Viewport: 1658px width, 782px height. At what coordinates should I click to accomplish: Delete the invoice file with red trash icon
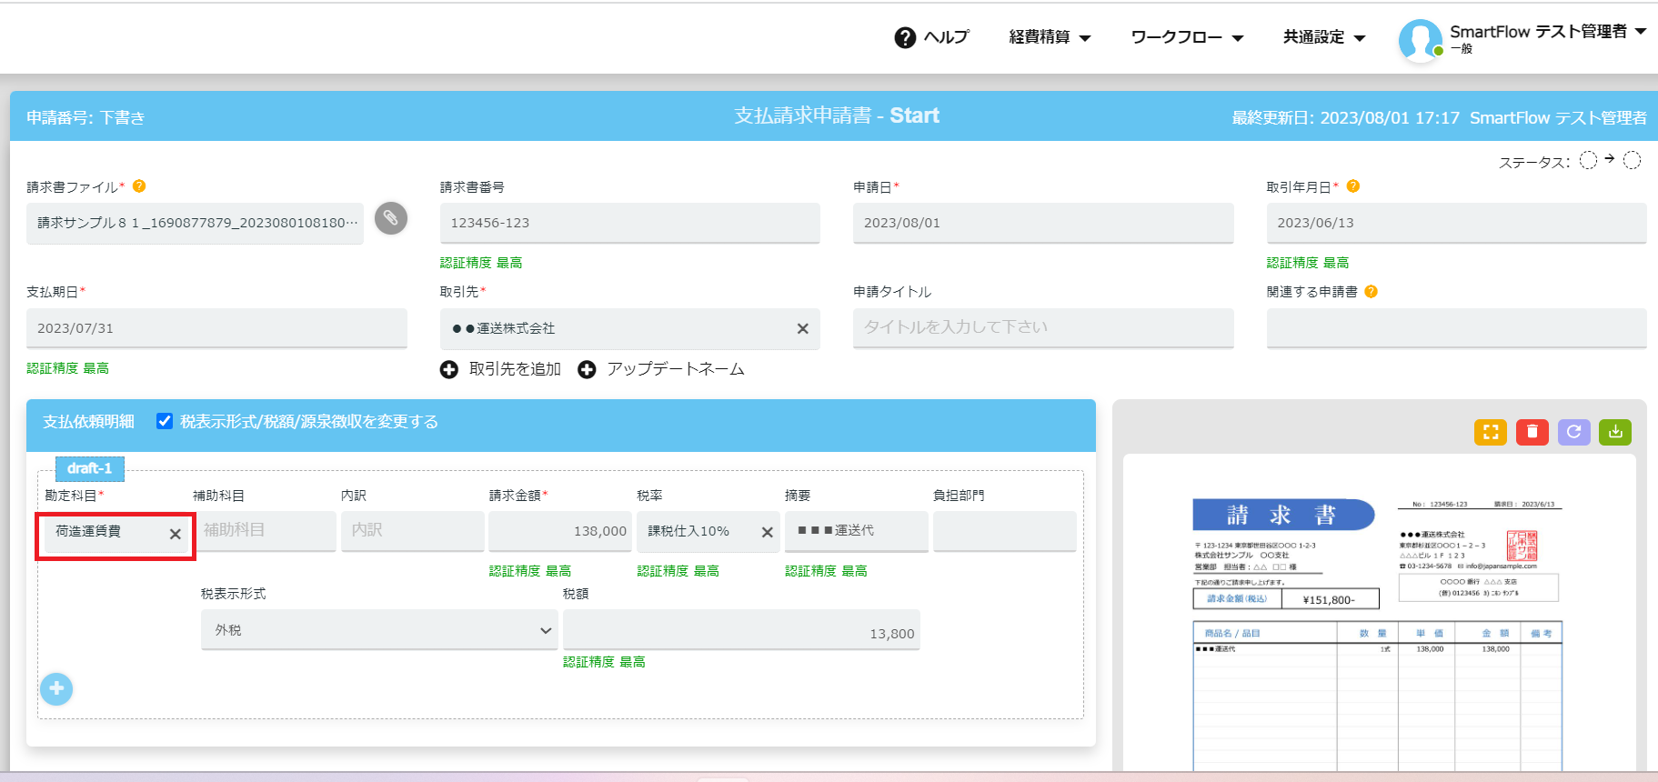pos(1532,432)
